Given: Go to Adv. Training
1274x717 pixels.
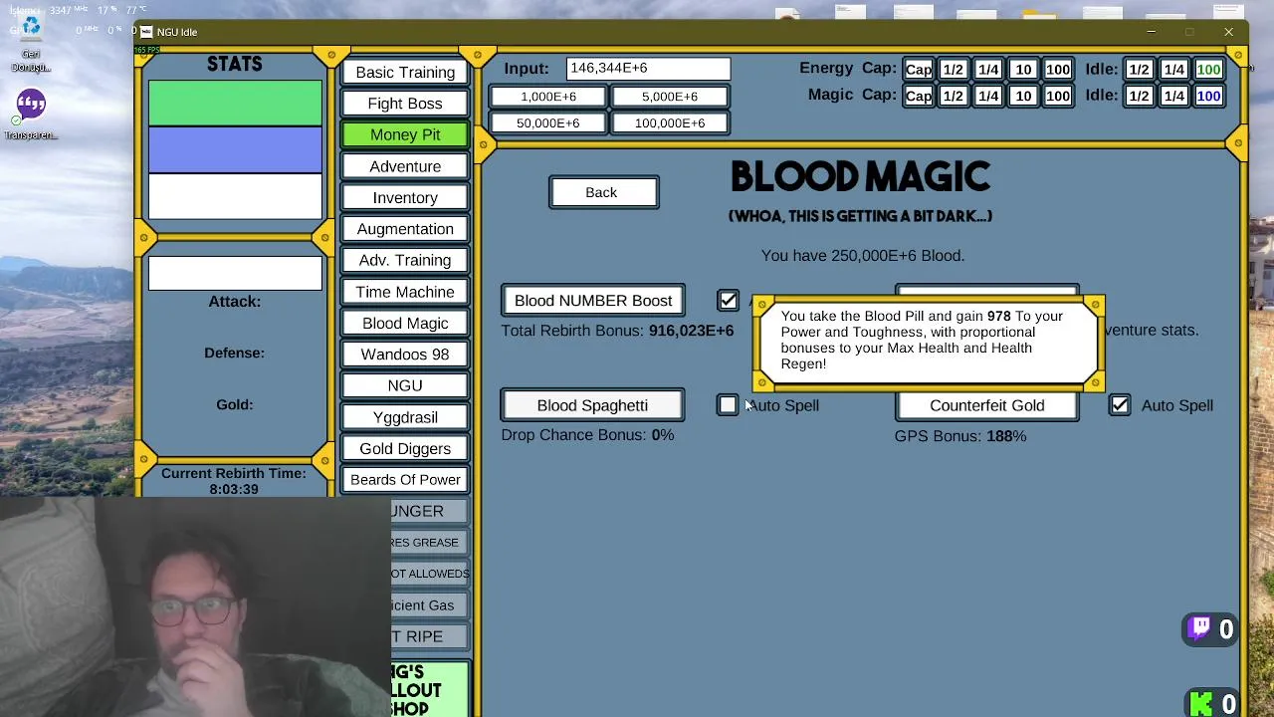Looking at the screenshot, I should click(405, 260).
